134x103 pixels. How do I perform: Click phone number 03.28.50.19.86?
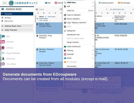pyautogui.click(x=121, y=49)
